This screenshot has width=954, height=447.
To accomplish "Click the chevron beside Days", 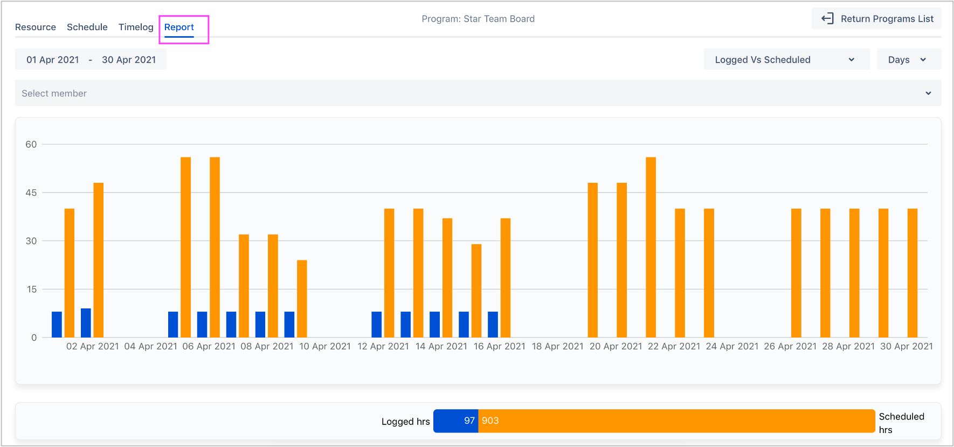I will click(923, 60).
